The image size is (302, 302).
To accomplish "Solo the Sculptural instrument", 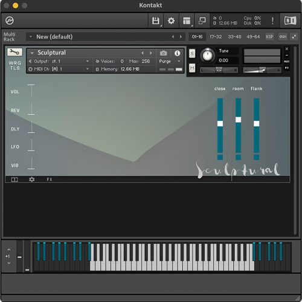I will click(192, 53).
